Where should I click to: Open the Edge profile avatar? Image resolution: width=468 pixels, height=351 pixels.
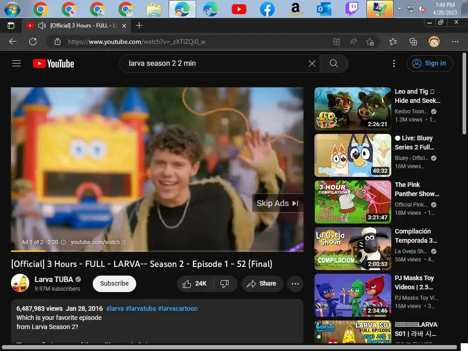click(x=434, y=42)
